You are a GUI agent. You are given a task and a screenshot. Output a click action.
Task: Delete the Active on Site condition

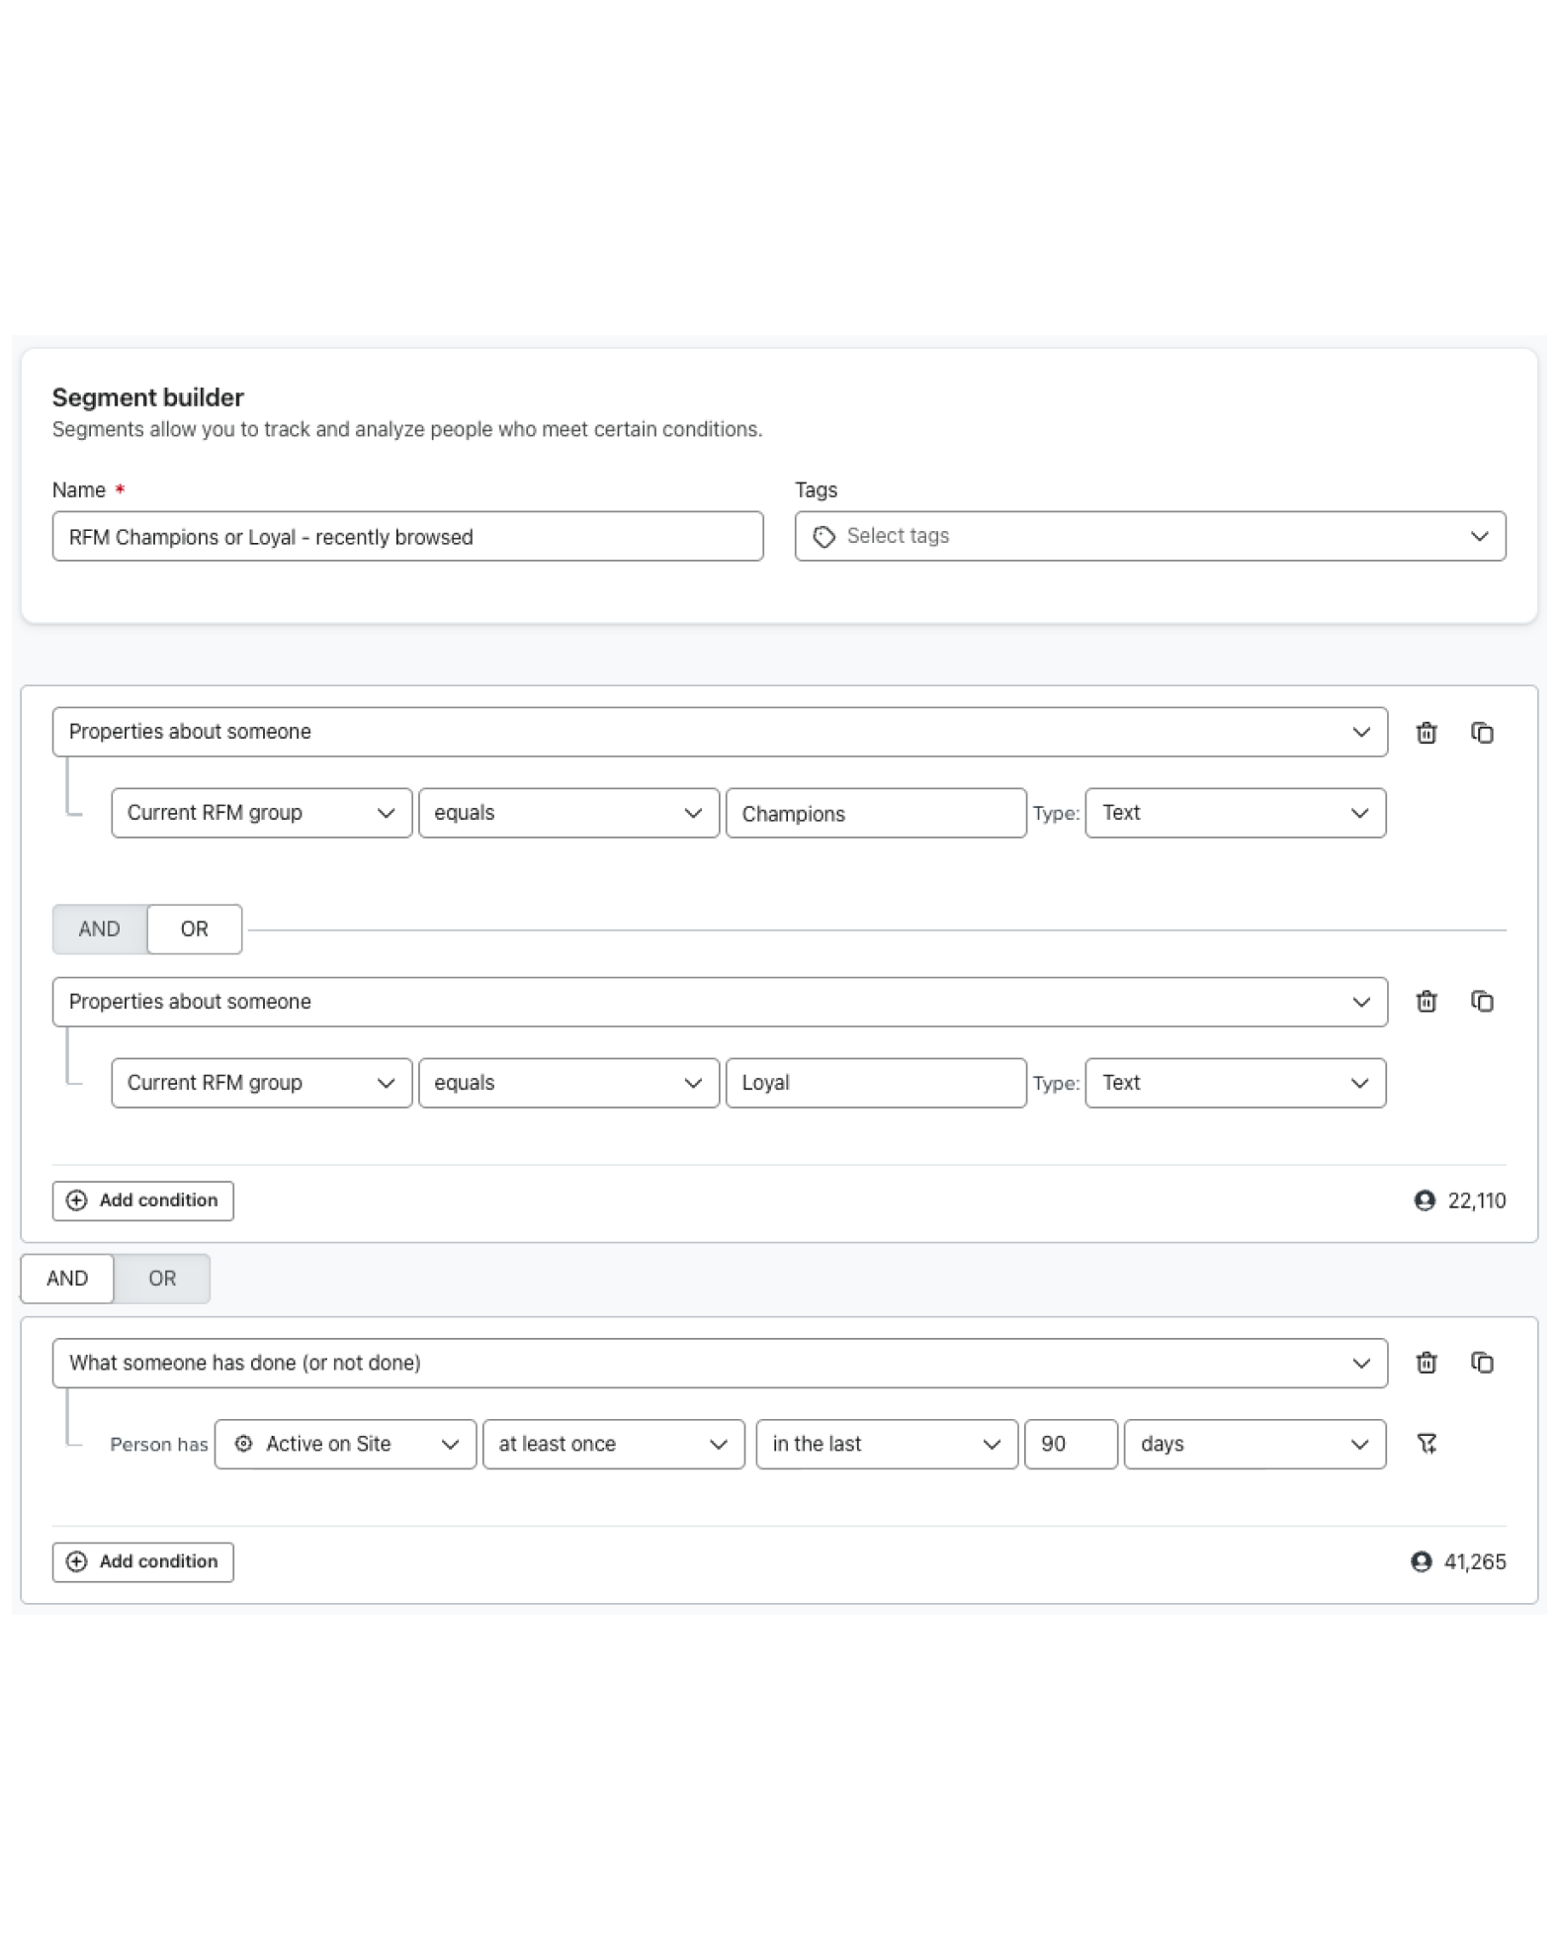pyautogui.click(x=1426, y=1363)
